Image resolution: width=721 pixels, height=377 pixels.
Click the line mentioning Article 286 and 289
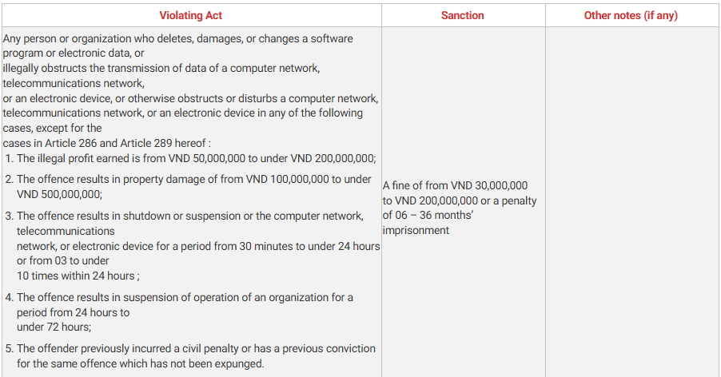pos(106,143)
